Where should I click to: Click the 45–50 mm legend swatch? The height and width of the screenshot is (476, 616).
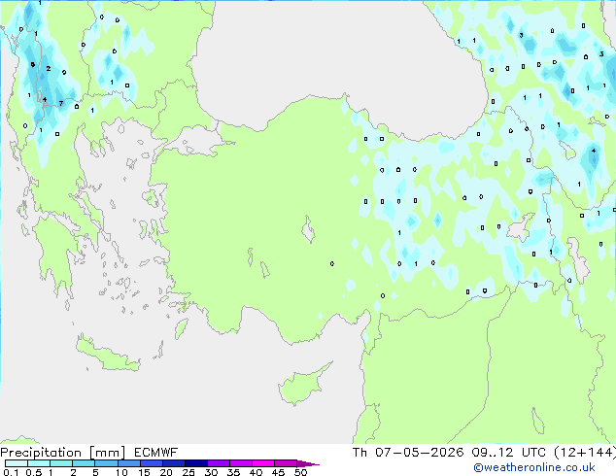pyautogui.click(x=286, y=463)
